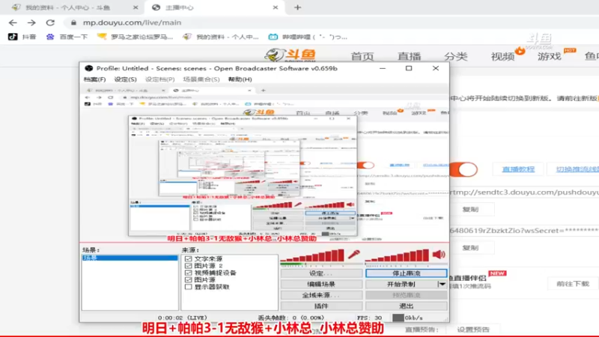
Task: Toggle 视频捕捉设备 source checkbox
Action: point(189,273)
